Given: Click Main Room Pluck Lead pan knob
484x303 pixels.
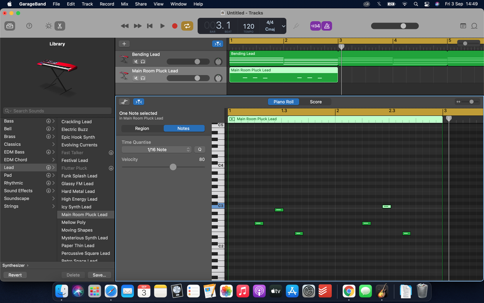Looking at the screenshot, I should click(218, 78).
